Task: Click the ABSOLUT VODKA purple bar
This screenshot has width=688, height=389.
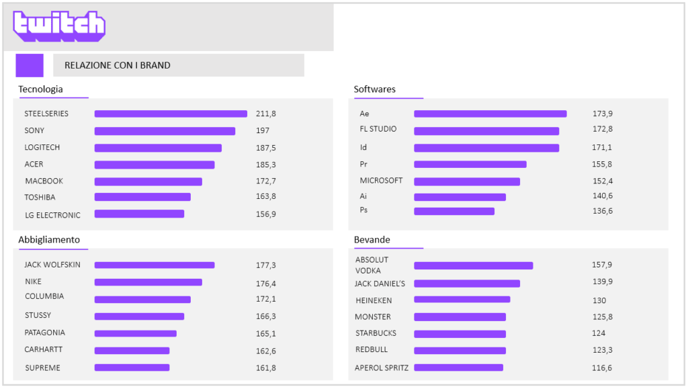Action: click(473, 265)
